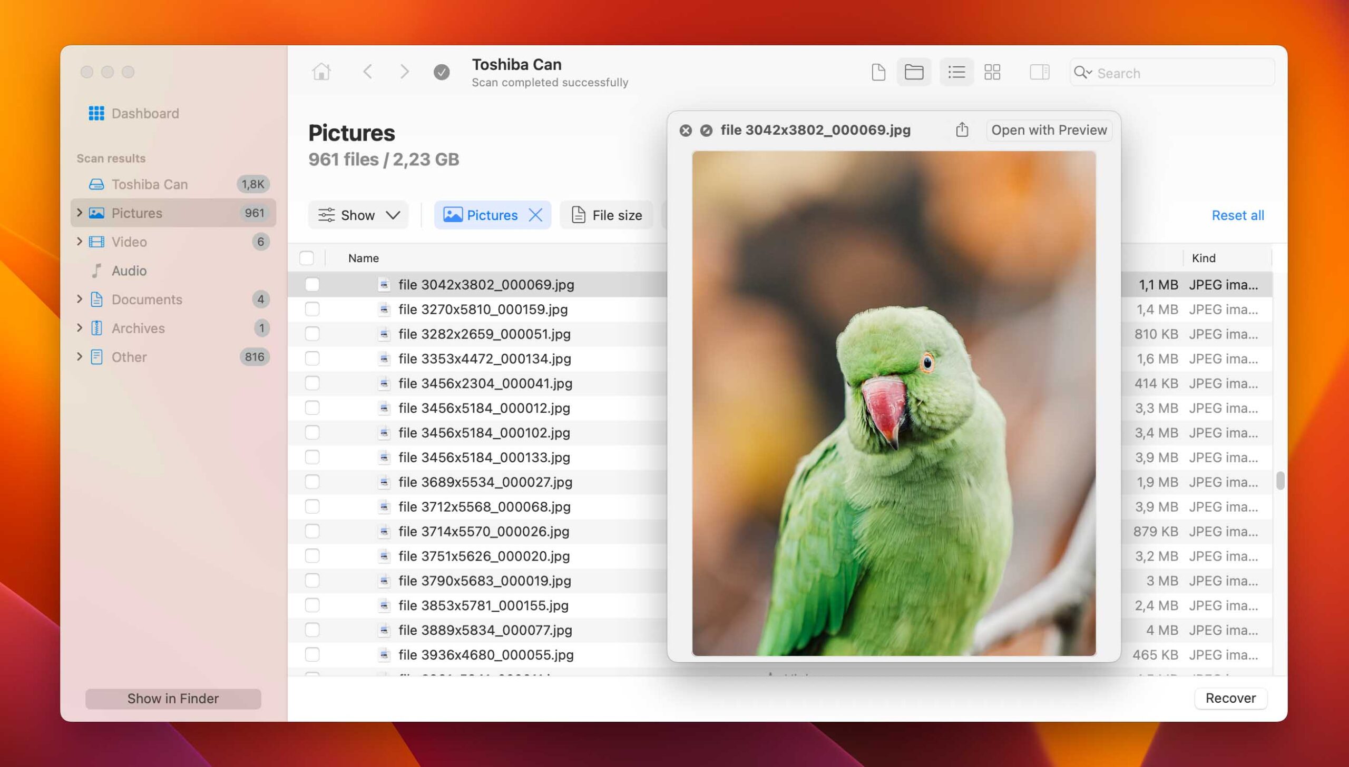This screenshot has width=1349, height=767.
Task: Expand the Documents category in sidebar
Action: (80, 299)
